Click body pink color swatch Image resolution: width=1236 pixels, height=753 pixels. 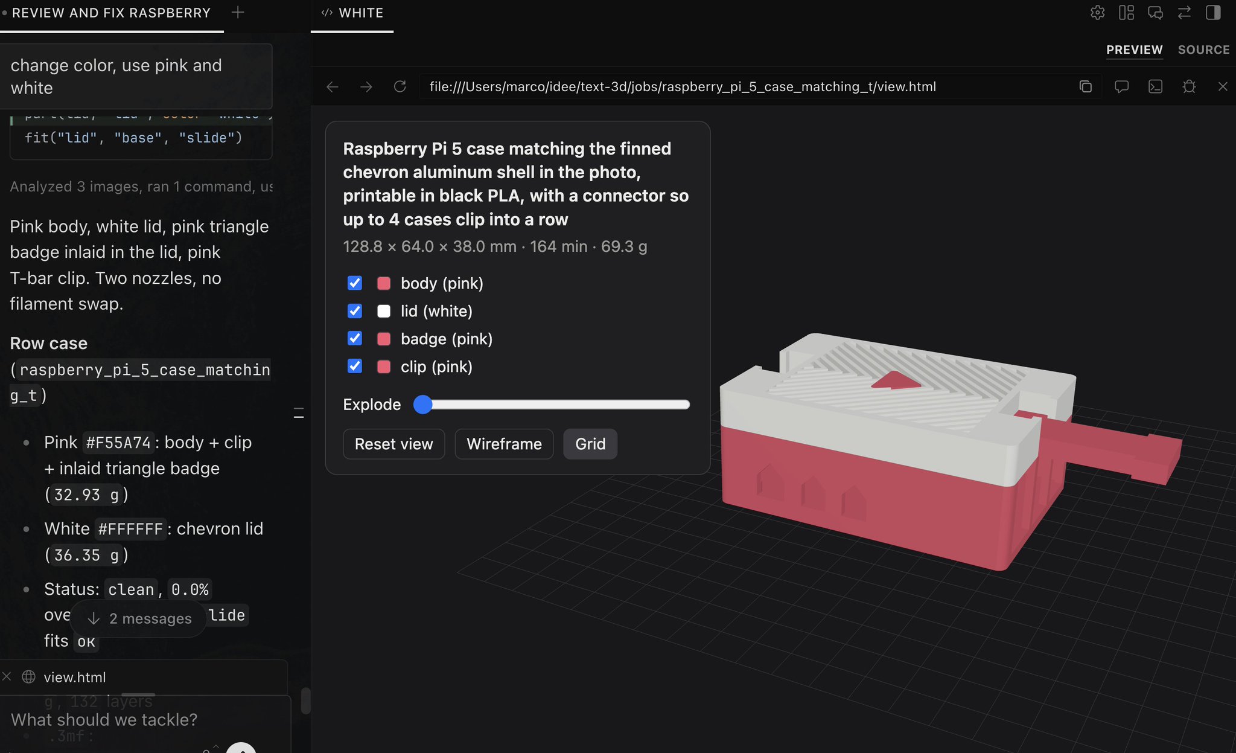click(384, 283)
